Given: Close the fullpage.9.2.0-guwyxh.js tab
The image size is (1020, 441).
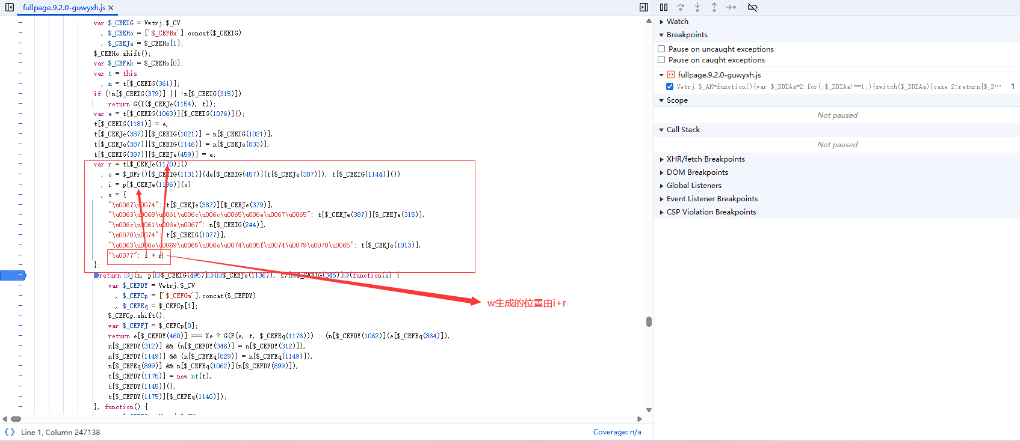Looking at the screenshot, I should [111, 8].
